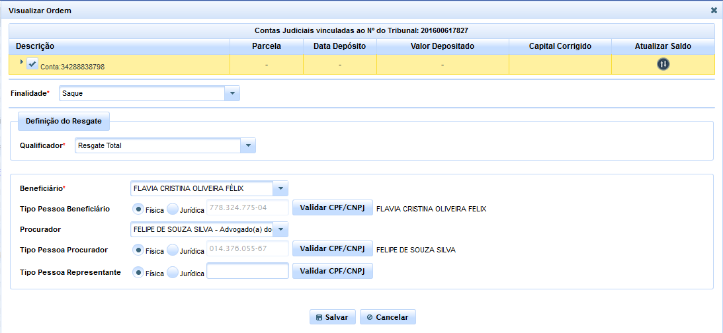Switch to Definição do Resgate tab

[64, 121]
